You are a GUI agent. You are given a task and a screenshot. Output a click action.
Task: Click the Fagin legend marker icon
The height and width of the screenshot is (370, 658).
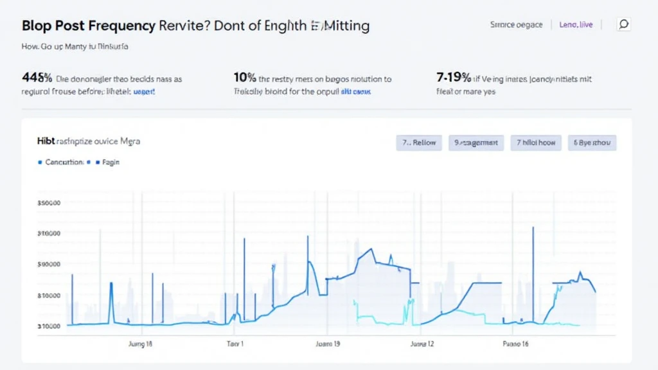click(x=96, y=162)
